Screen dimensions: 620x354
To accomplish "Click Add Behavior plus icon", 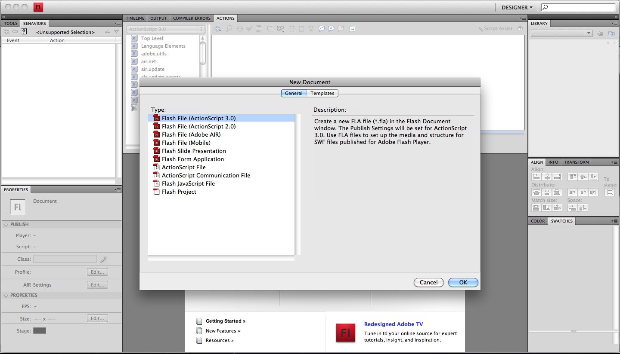I will tap(6, 32).
